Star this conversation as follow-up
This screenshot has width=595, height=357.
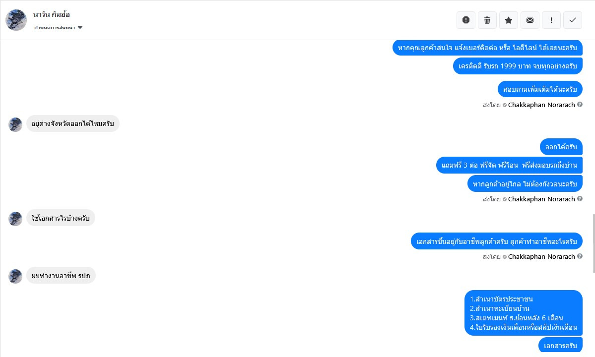tap(509, 20)
